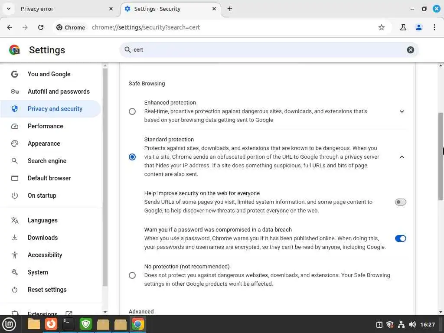The height and width of the screenshot is (333, 444).
Task: Select No protection radio button
Action: click(132, 275)
